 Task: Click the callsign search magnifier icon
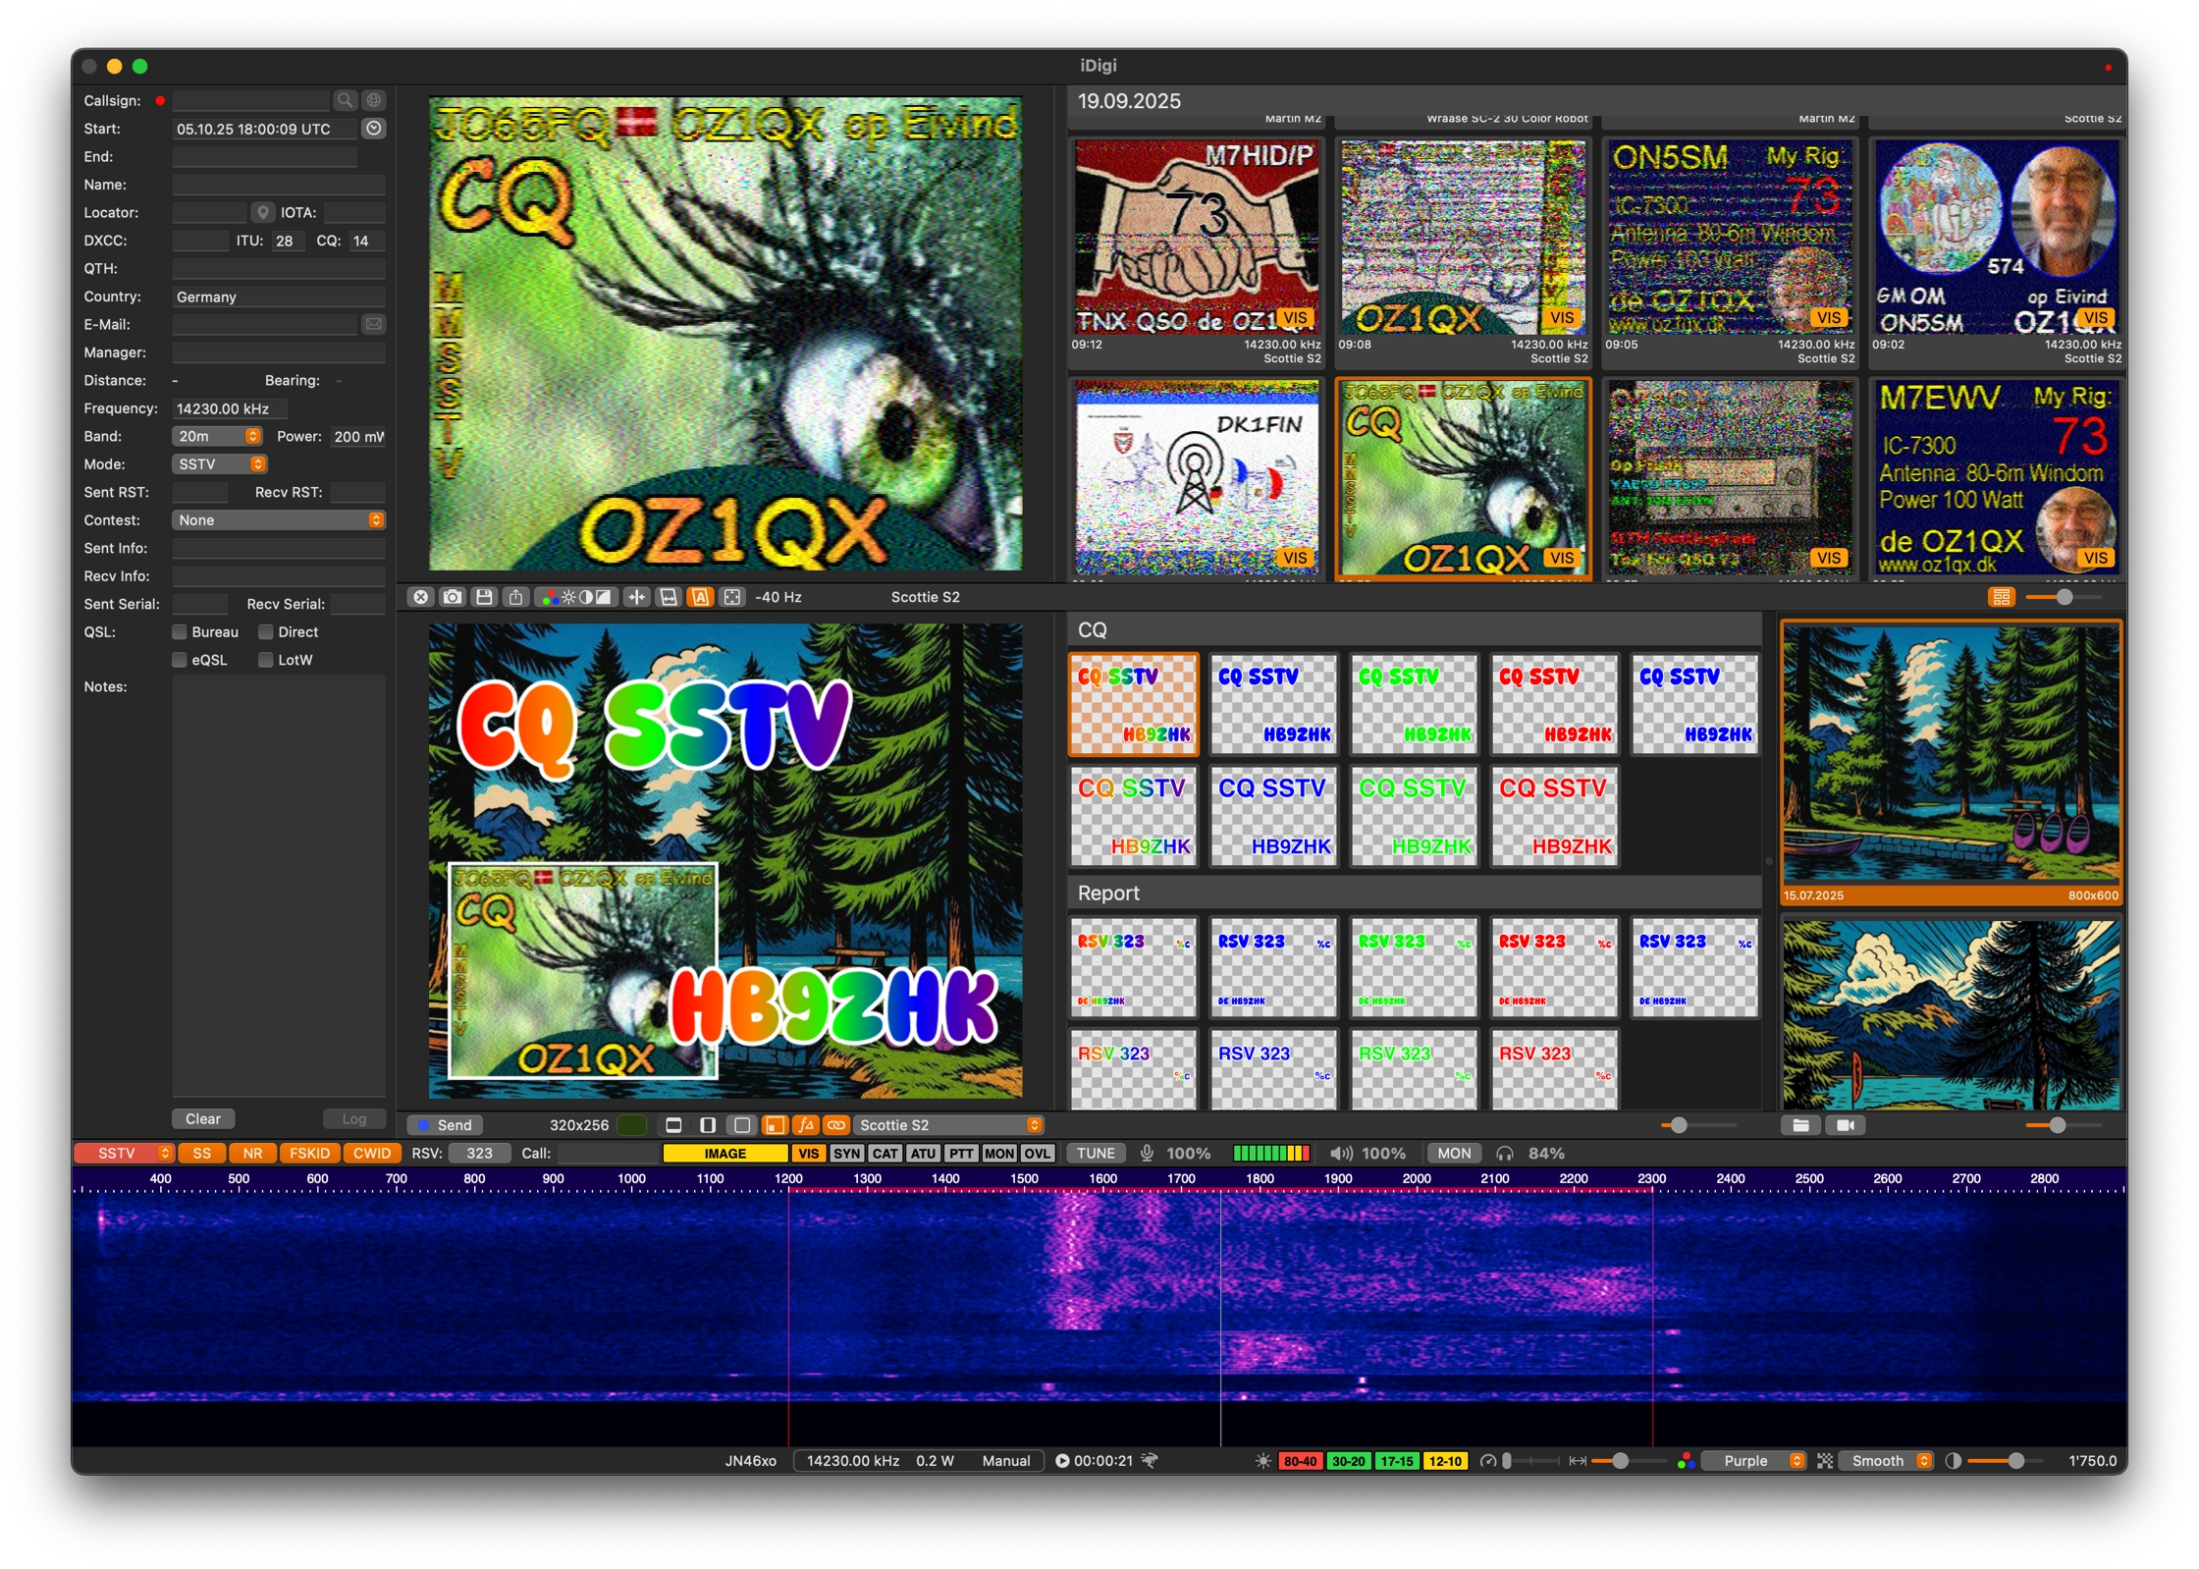345,100
